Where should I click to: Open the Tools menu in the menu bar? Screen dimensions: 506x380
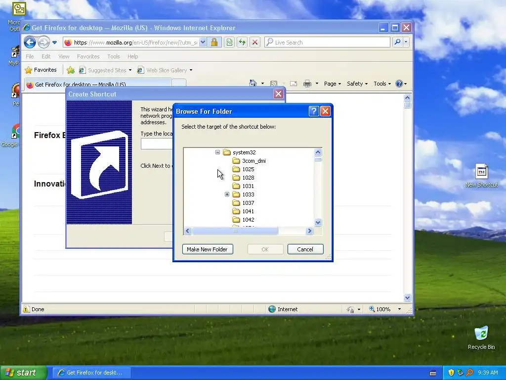[x=114, y=56]
